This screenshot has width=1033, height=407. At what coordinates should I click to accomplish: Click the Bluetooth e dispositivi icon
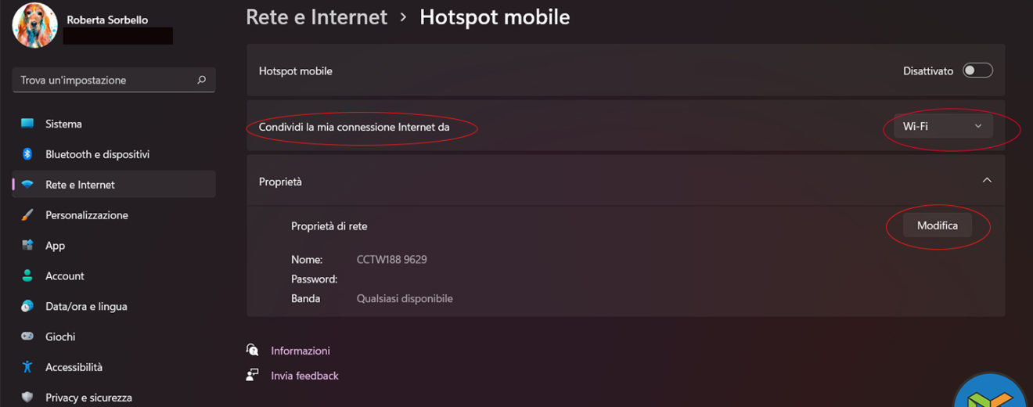[27, 154]
